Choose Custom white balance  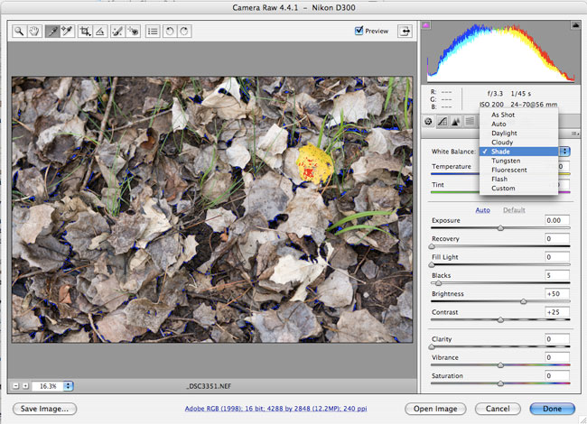(518, 188)
